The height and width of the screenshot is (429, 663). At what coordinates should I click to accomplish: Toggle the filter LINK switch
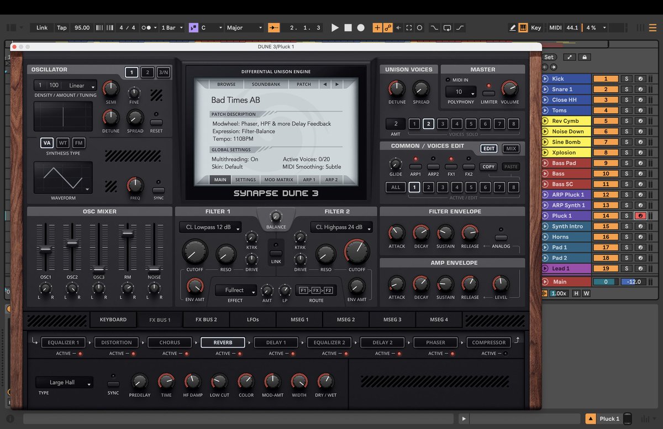[x=276, y=253]
